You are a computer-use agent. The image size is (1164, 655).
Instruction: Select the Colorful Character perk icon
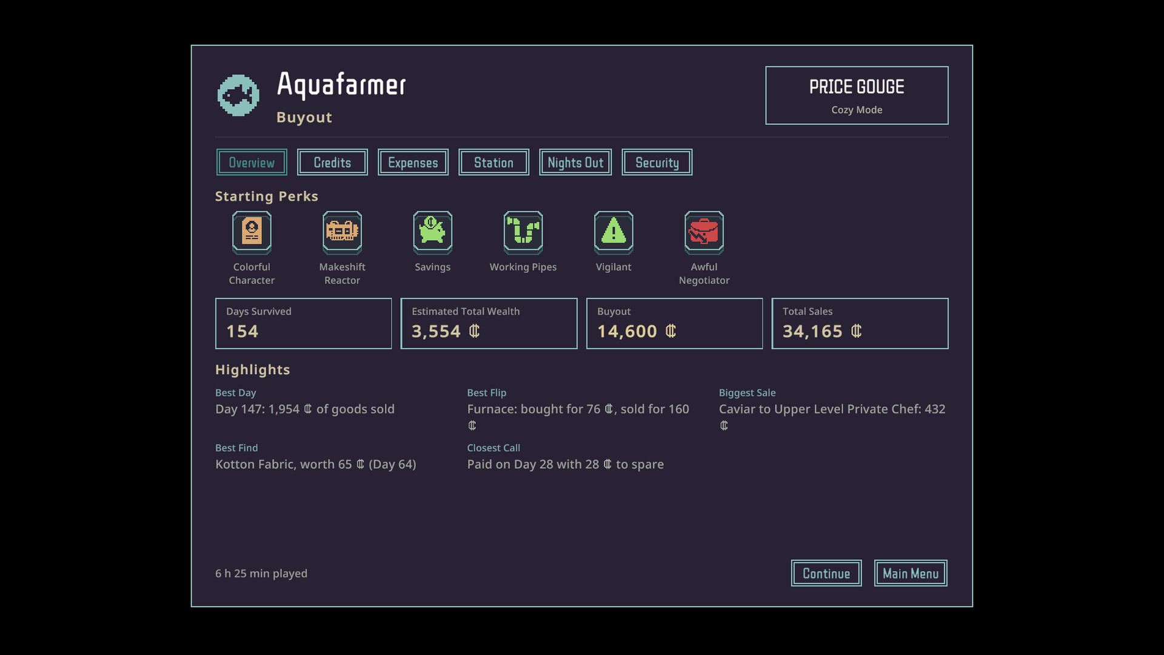[x=252, y=232]
